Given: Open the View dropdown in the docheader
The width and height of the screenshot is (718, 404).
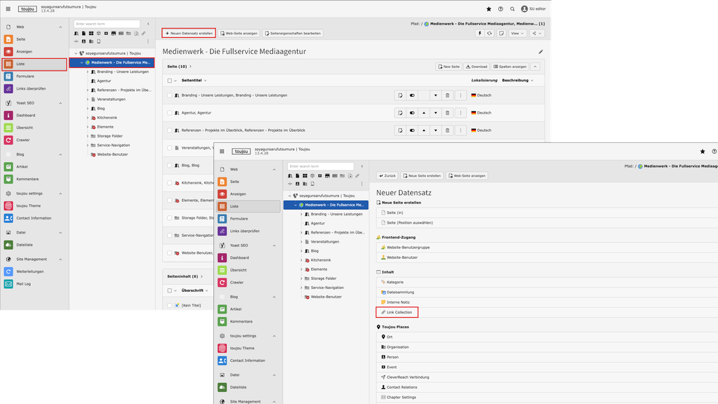Looking at the screenshot, I should [517, 33].
